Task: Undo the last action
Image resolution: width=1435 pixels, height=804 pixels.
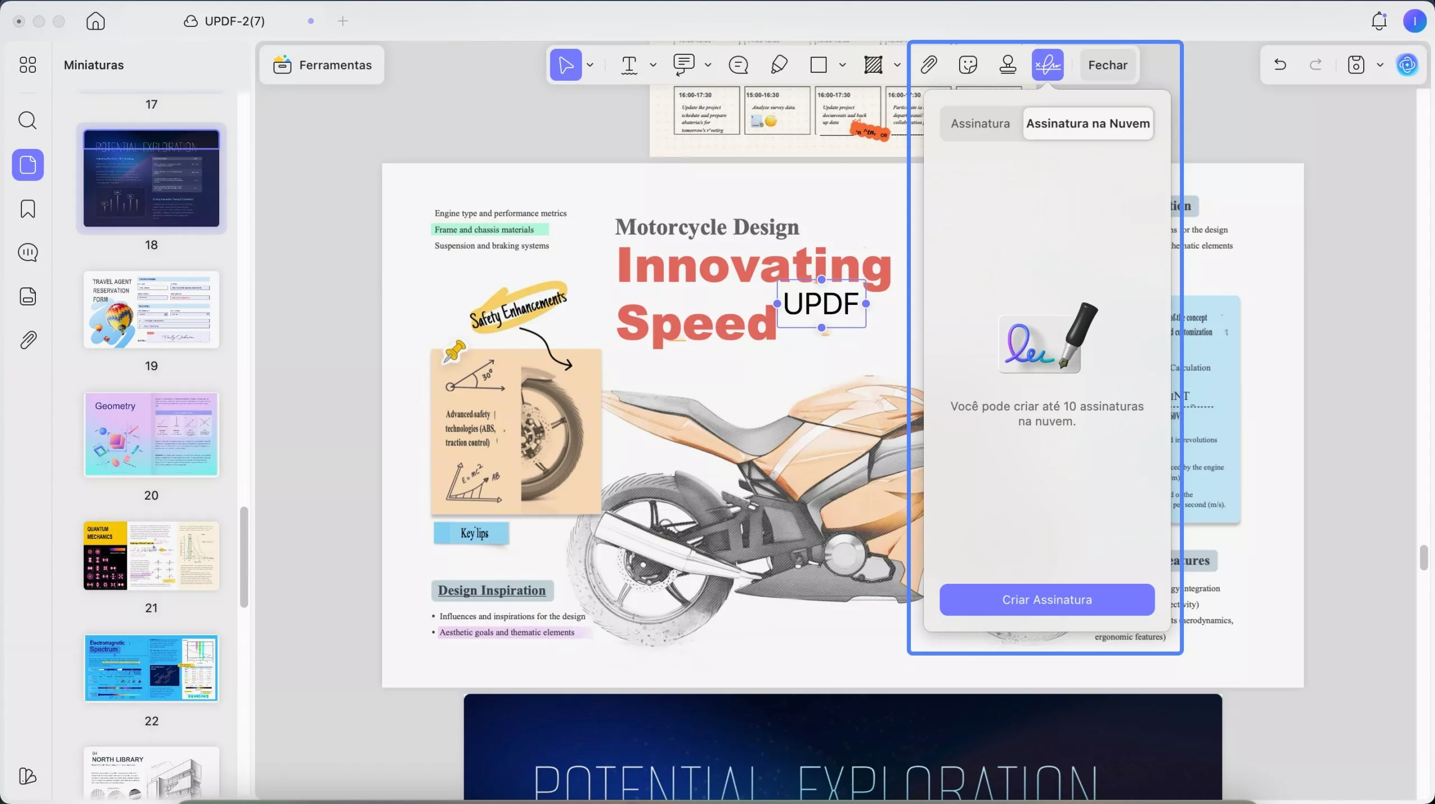Action: tap(1280, 65)
